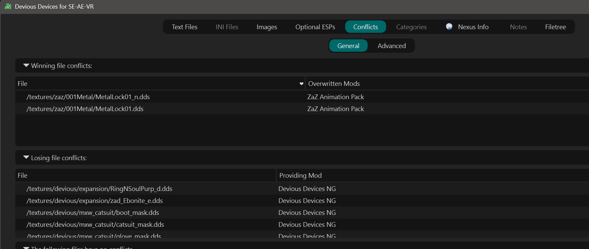Sort by the Overwritten Mods column header
The width and height of the screenshot is (589, 249).
tap(447, 84)
